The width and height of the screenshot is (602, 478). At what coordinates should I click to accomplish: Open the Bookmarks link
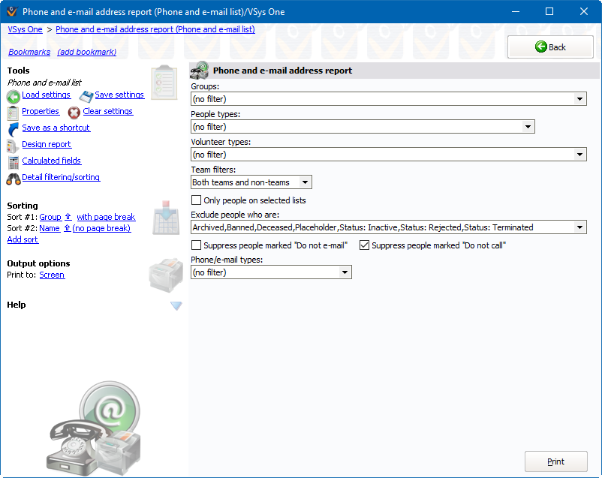click(x=29, y=52)
